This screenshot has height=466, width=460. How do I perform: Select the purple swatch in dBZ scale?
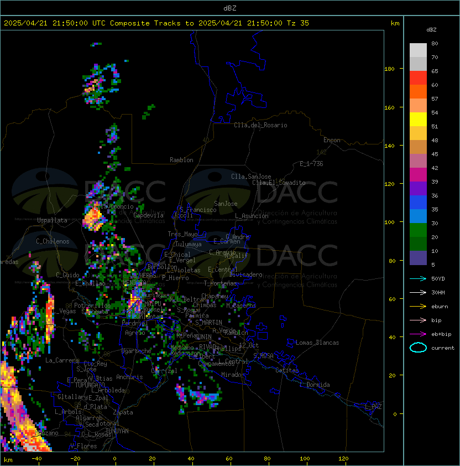point(418,189)
